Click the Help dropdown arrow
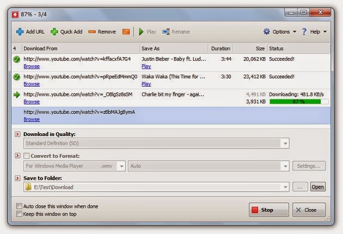Image resolution: width=343 pixels, height=234 pixels. [325, 32]
